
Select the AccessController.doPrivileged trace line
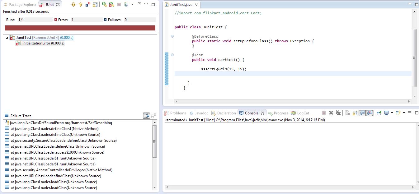click(59, 170)
